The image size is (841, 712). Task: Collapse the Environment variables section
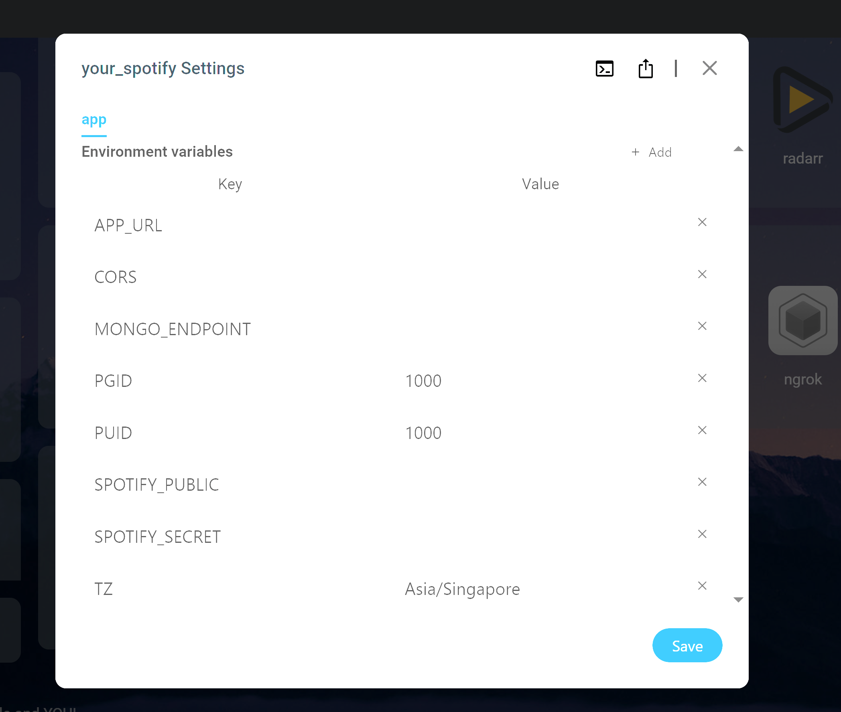point(739,149)
